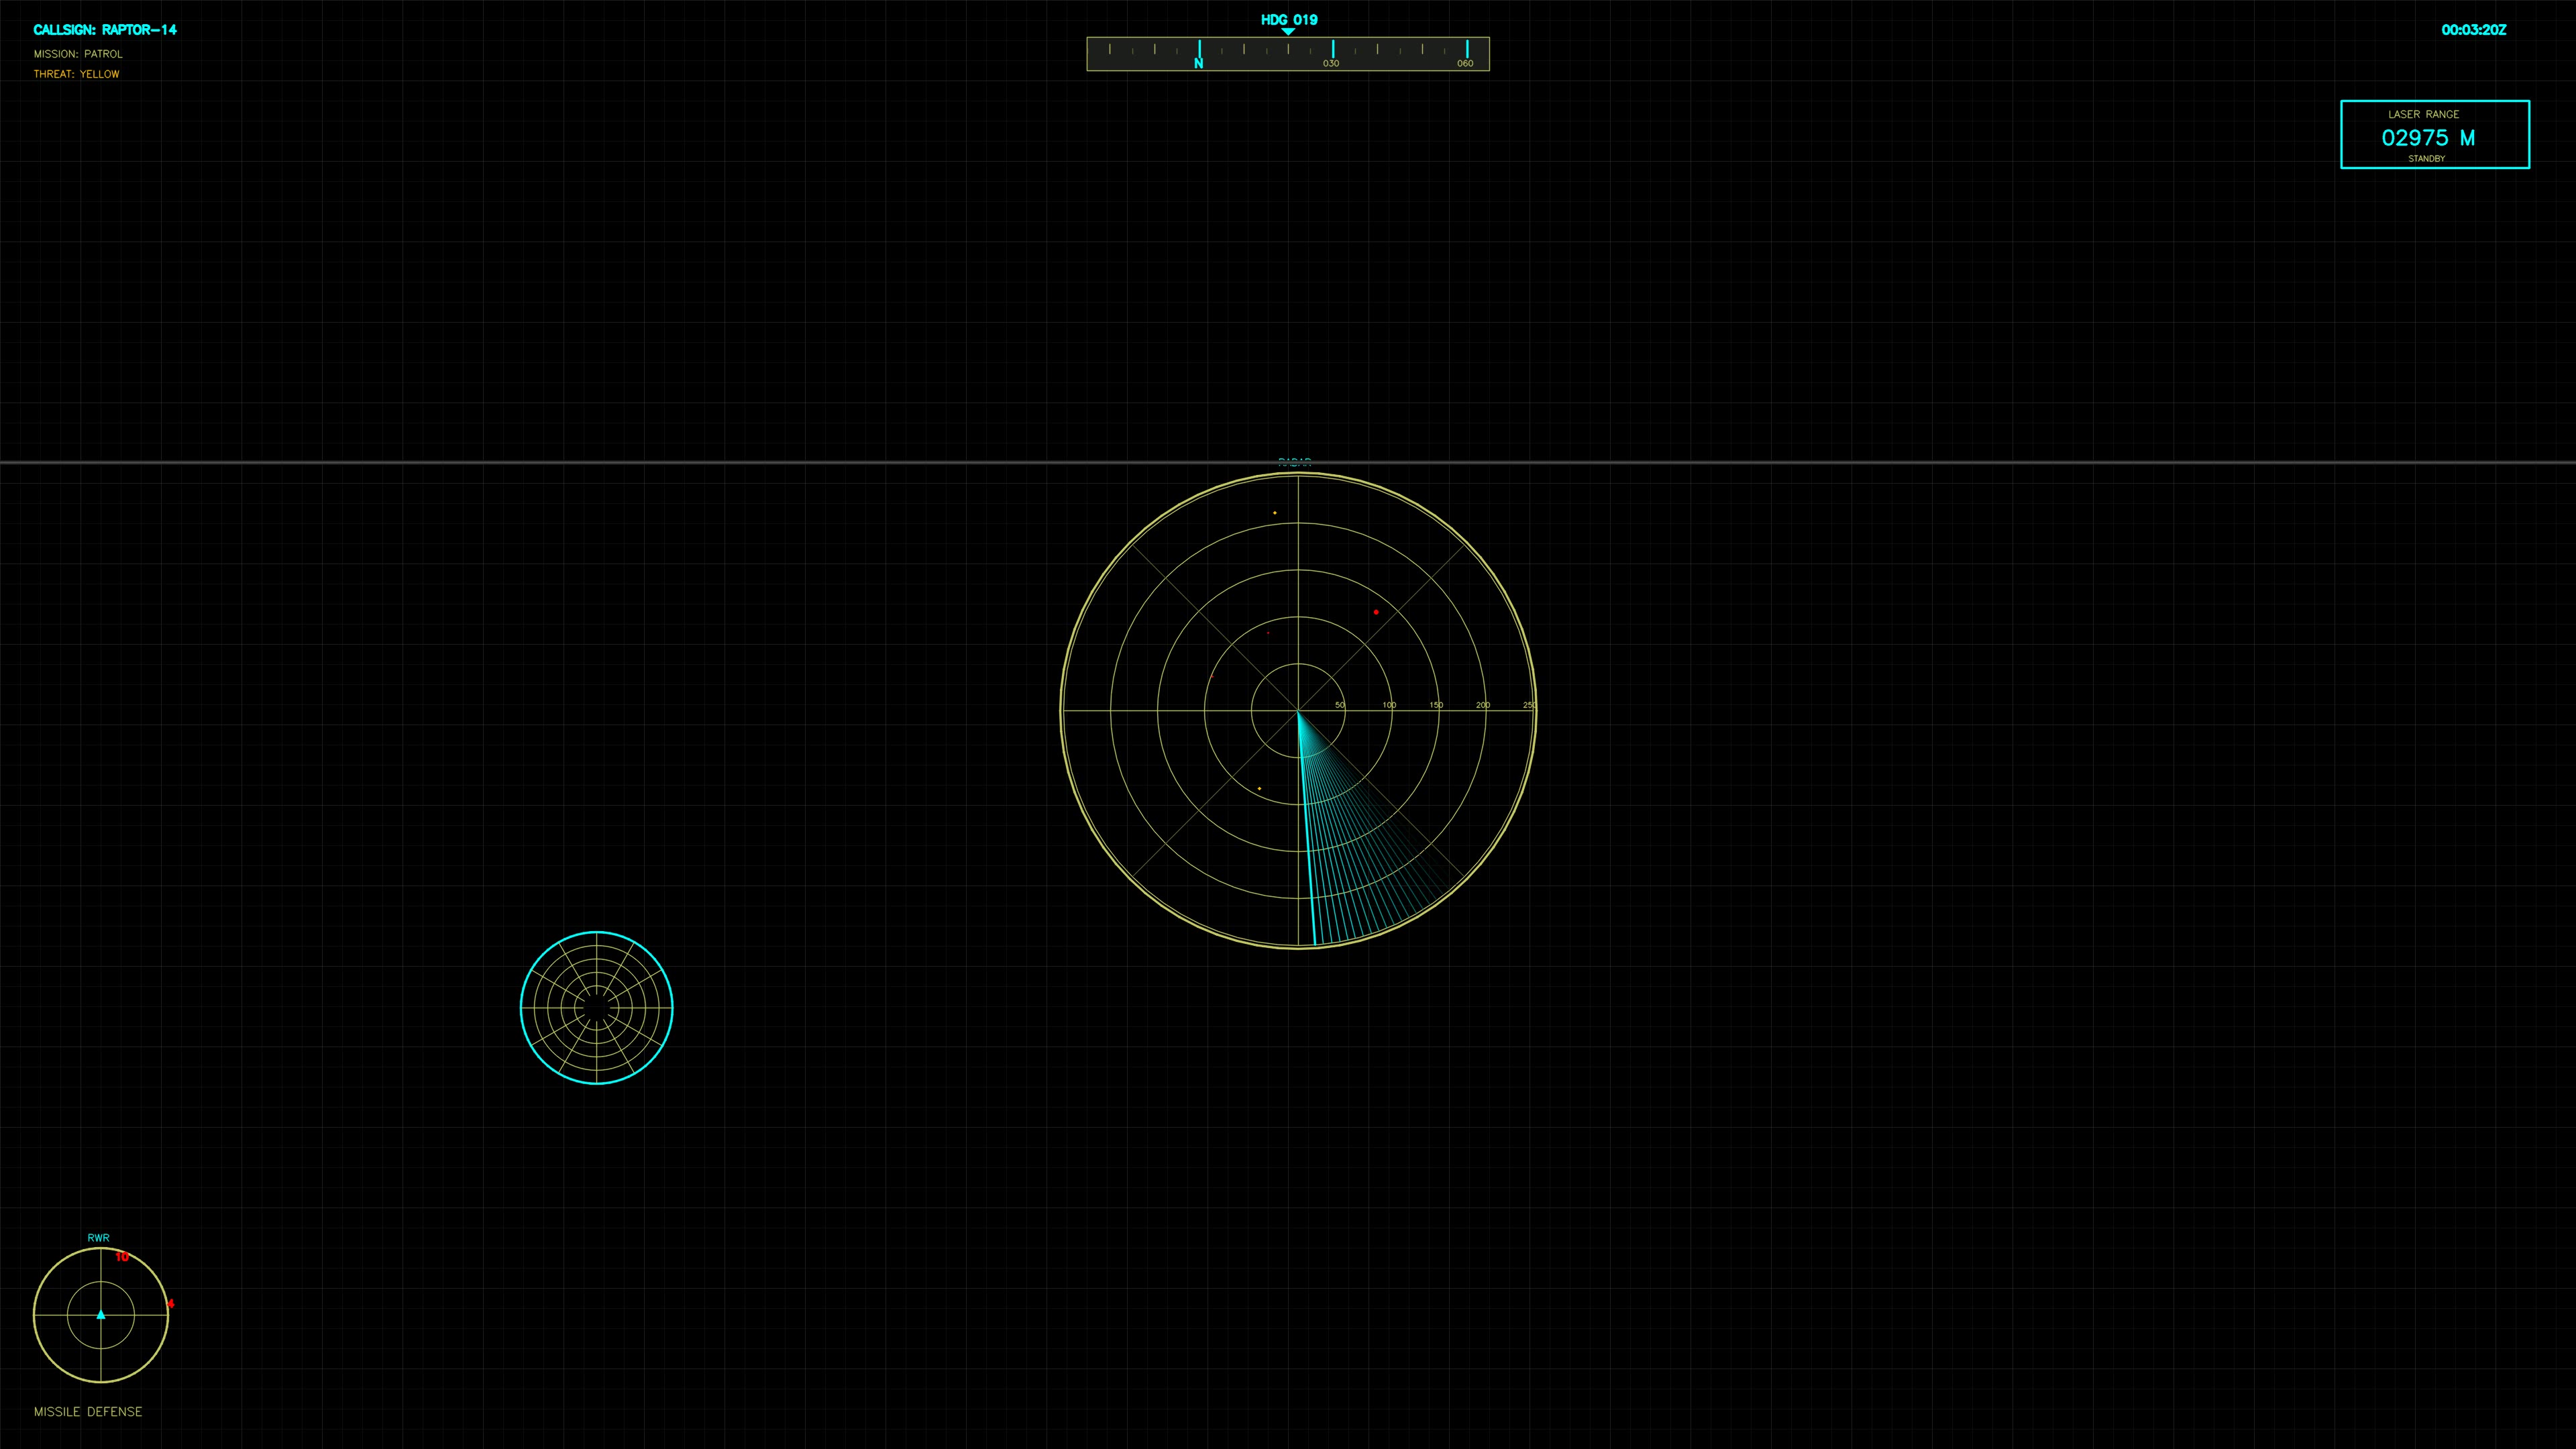This screenshot has height=1449, width=2576.
Task: Select the large red contact on the radar
Action: [x=1376, y=612]
